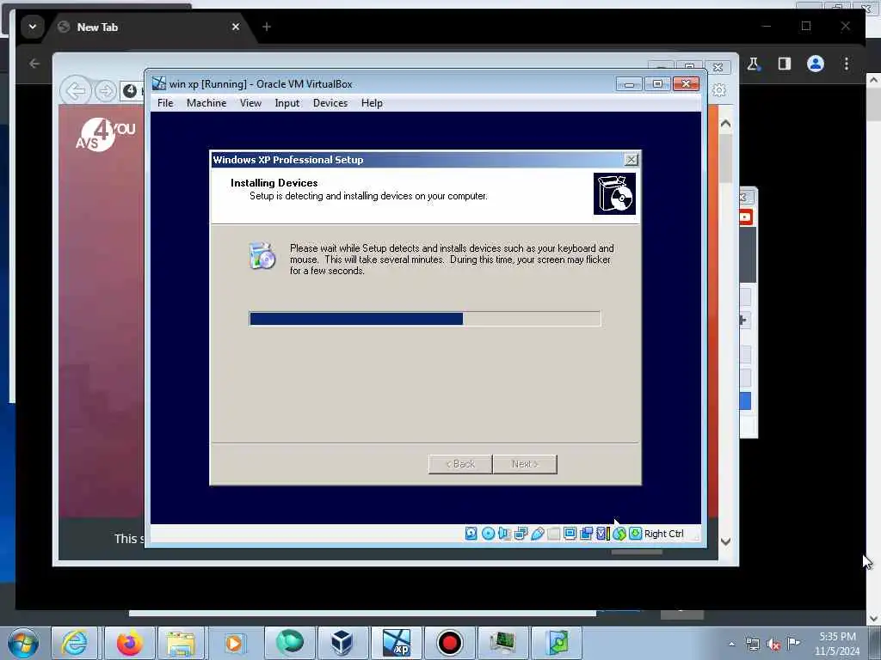Viewport: 881px width, 660px height.
Task: Open Windows Explorer from taskbar
Action: [181, 643]
